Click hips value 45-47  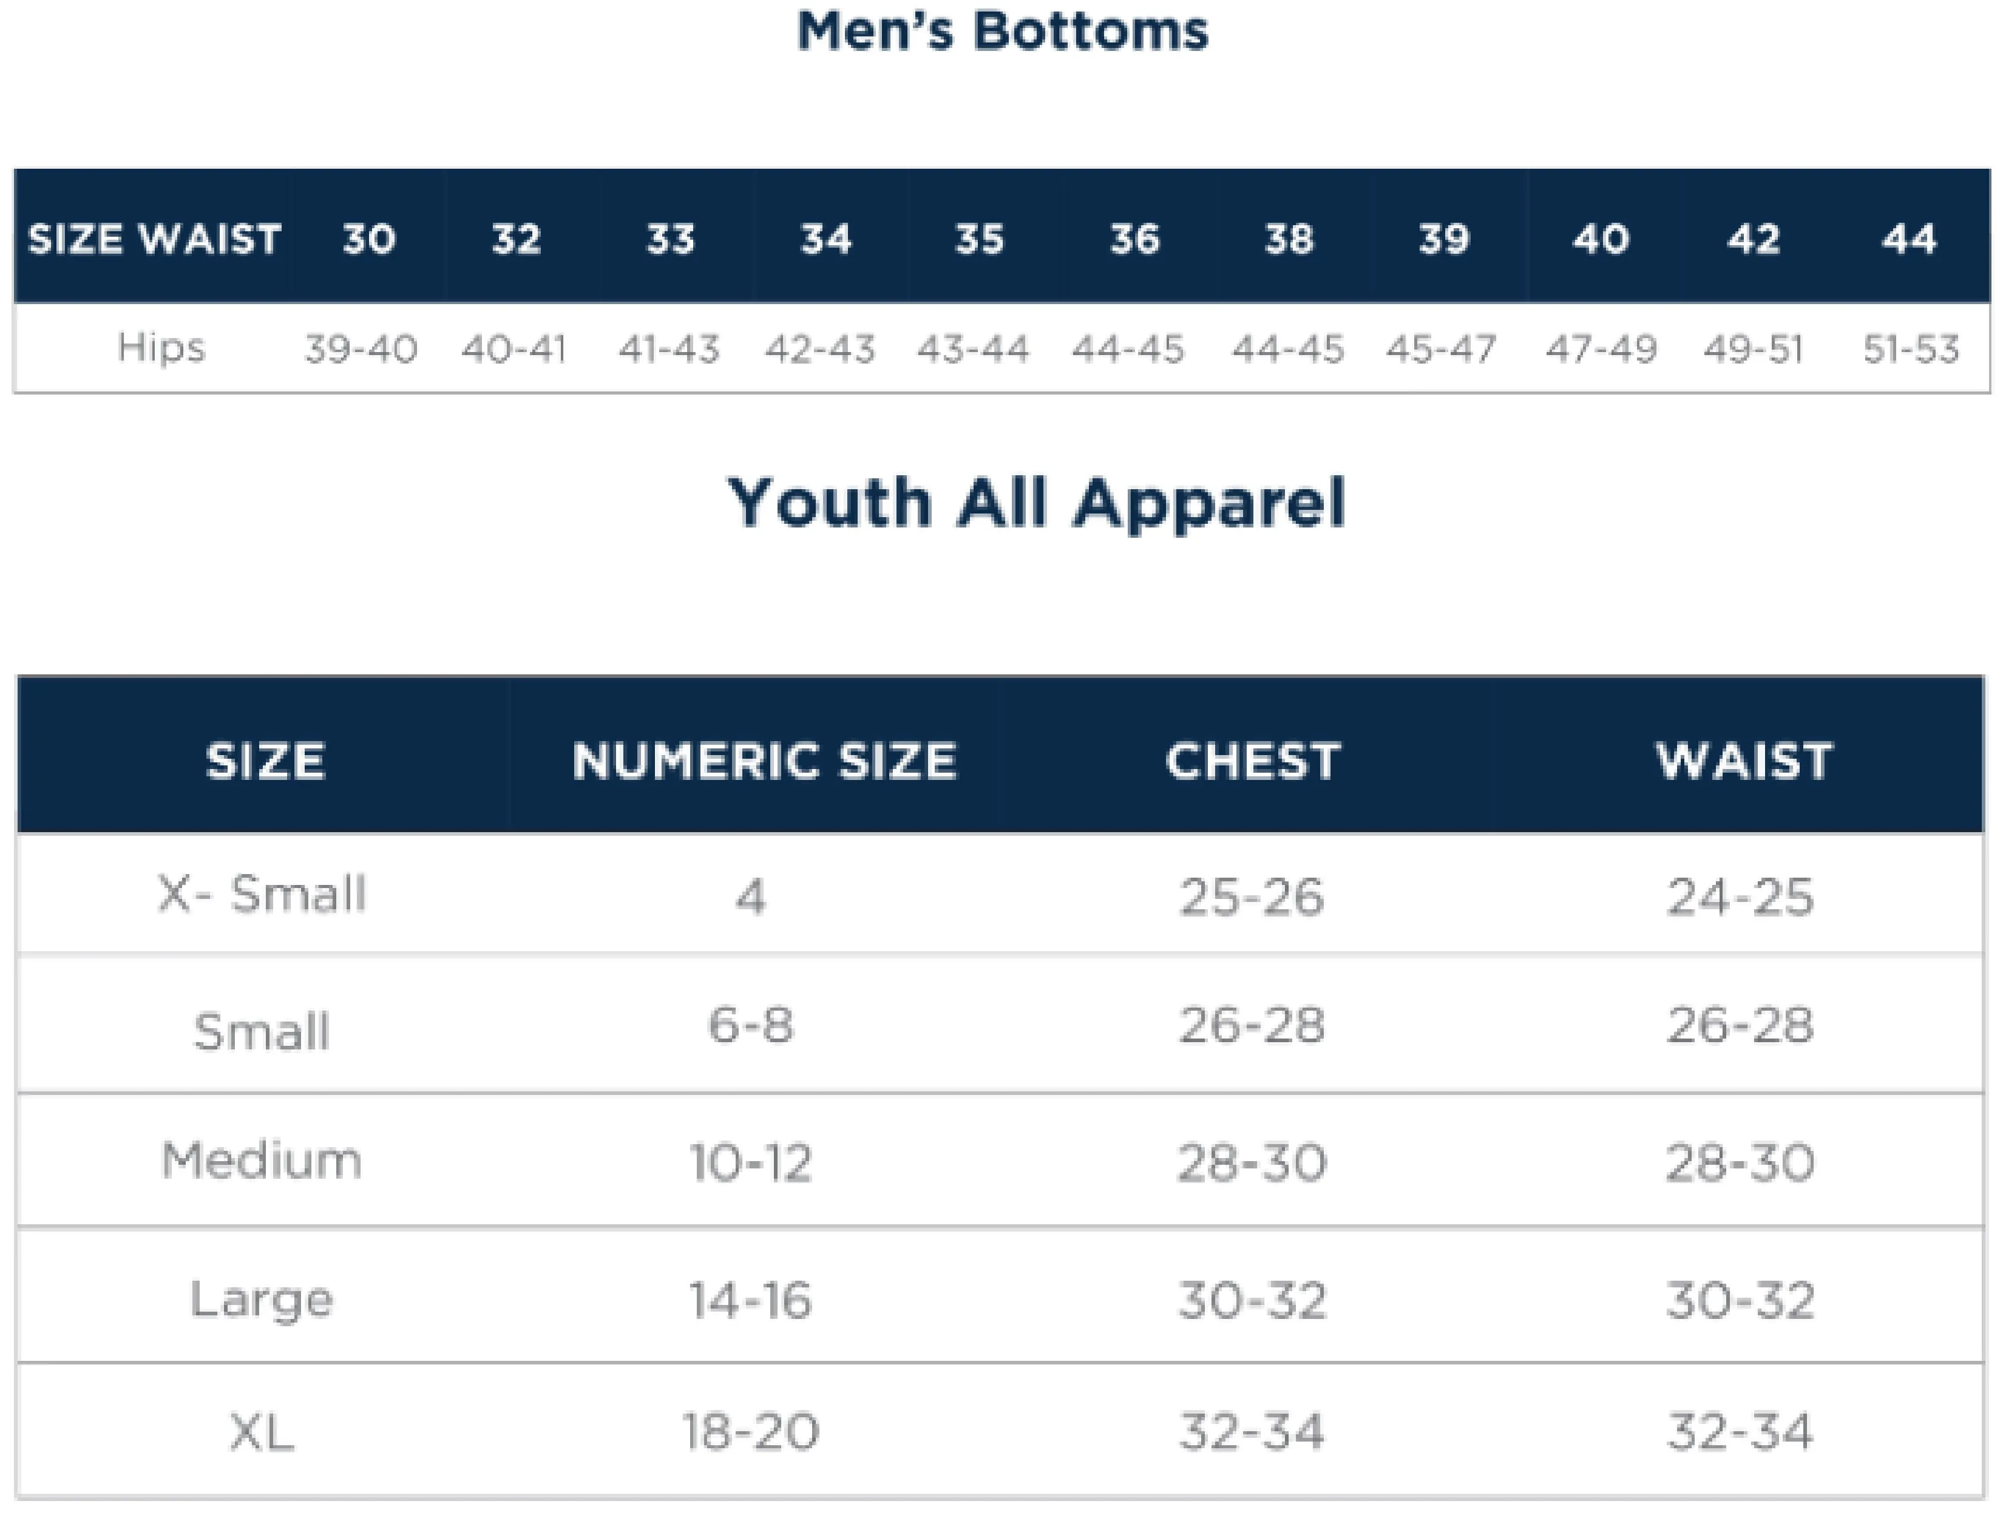(x=1441, y=348)
